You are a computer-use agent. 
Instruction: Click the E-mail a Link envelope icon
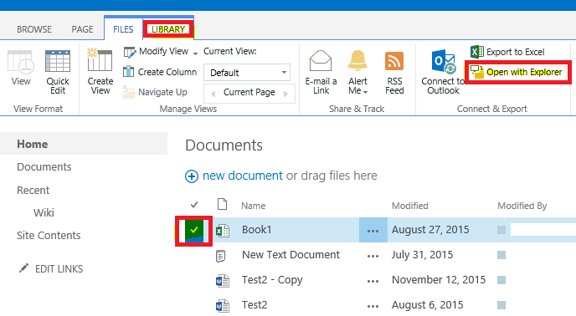pos(321,60)
